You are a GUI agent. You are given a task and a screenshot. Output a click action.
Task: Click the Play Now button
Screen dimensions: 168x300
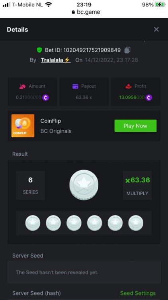point(135,126)
